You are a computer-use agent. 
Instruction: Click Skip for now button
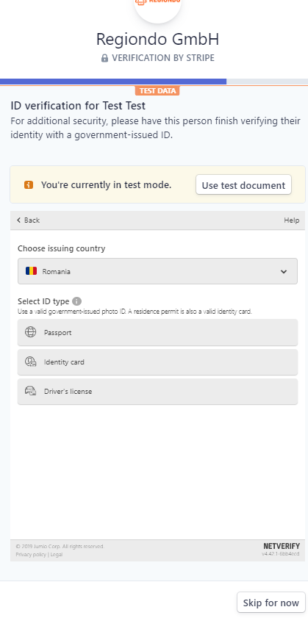point(271,603)
